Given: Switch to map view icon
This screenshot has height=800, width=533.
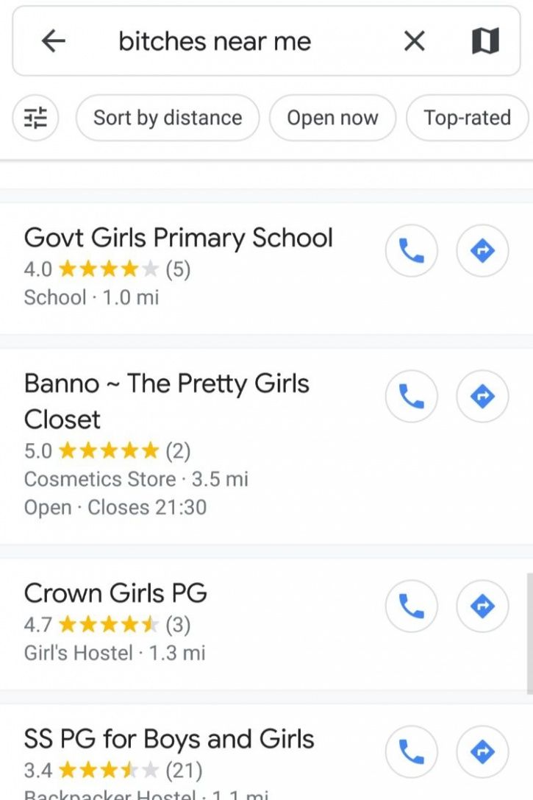Looking at the screenshot, I should 485,40.
